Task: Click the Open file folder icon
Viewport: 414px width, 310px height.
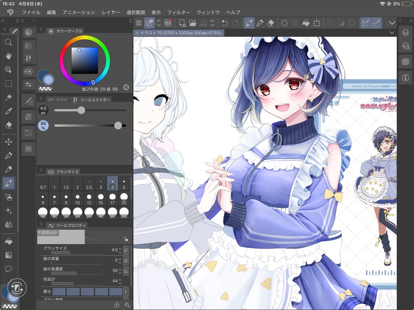Action: pyautogui.click(x=193, y=23)
